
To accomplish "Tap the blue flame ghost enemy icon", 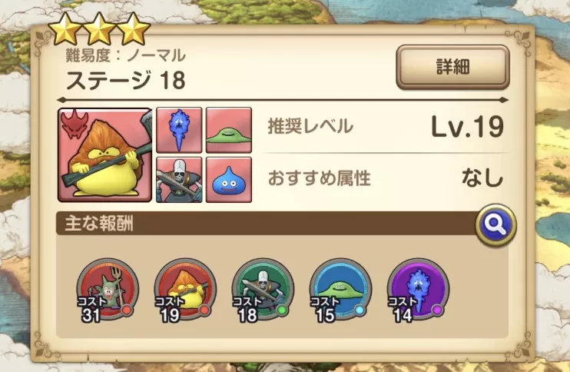I will 179,130.
